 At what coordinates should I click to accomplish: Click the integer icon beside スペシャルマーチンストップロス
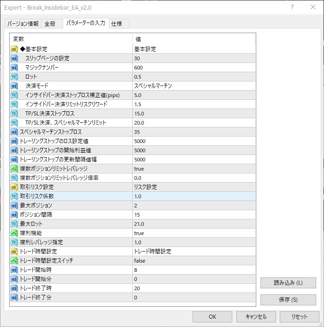(x=14, y=132)
